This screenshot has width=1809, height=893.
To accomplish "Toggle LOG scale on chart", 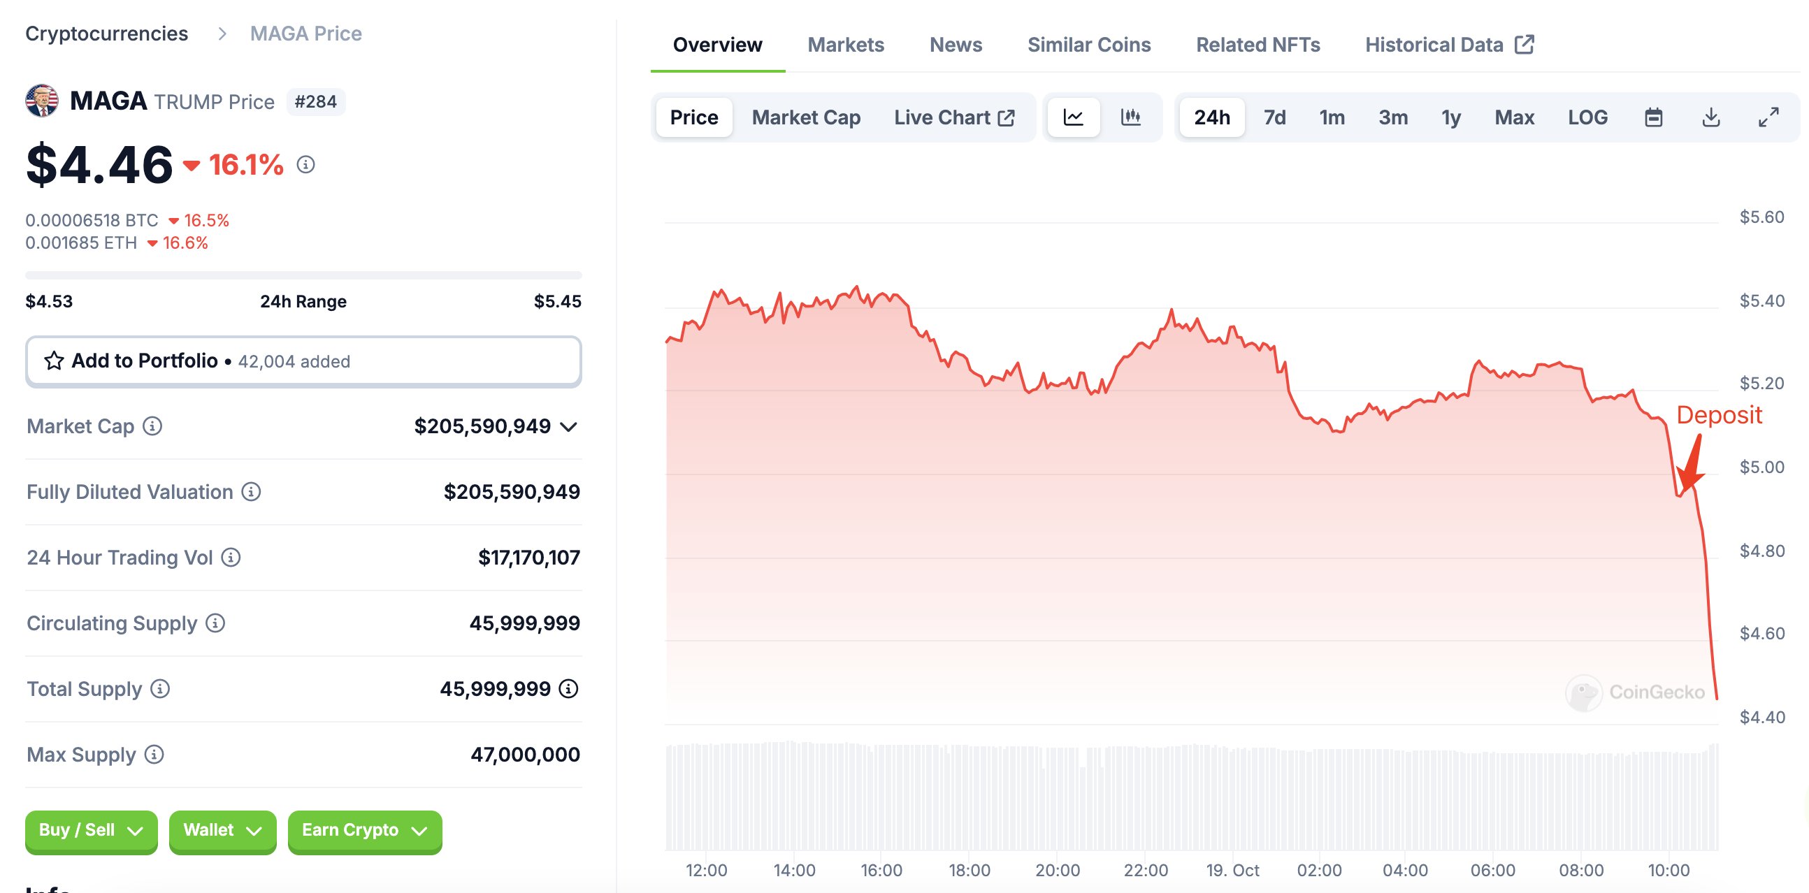I will 1588,117.
